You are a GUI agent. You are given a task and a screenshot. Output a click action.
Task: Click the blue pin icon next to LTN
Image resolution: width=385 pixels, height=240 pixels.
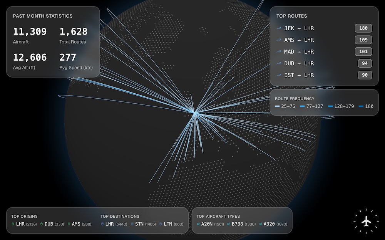161,224
